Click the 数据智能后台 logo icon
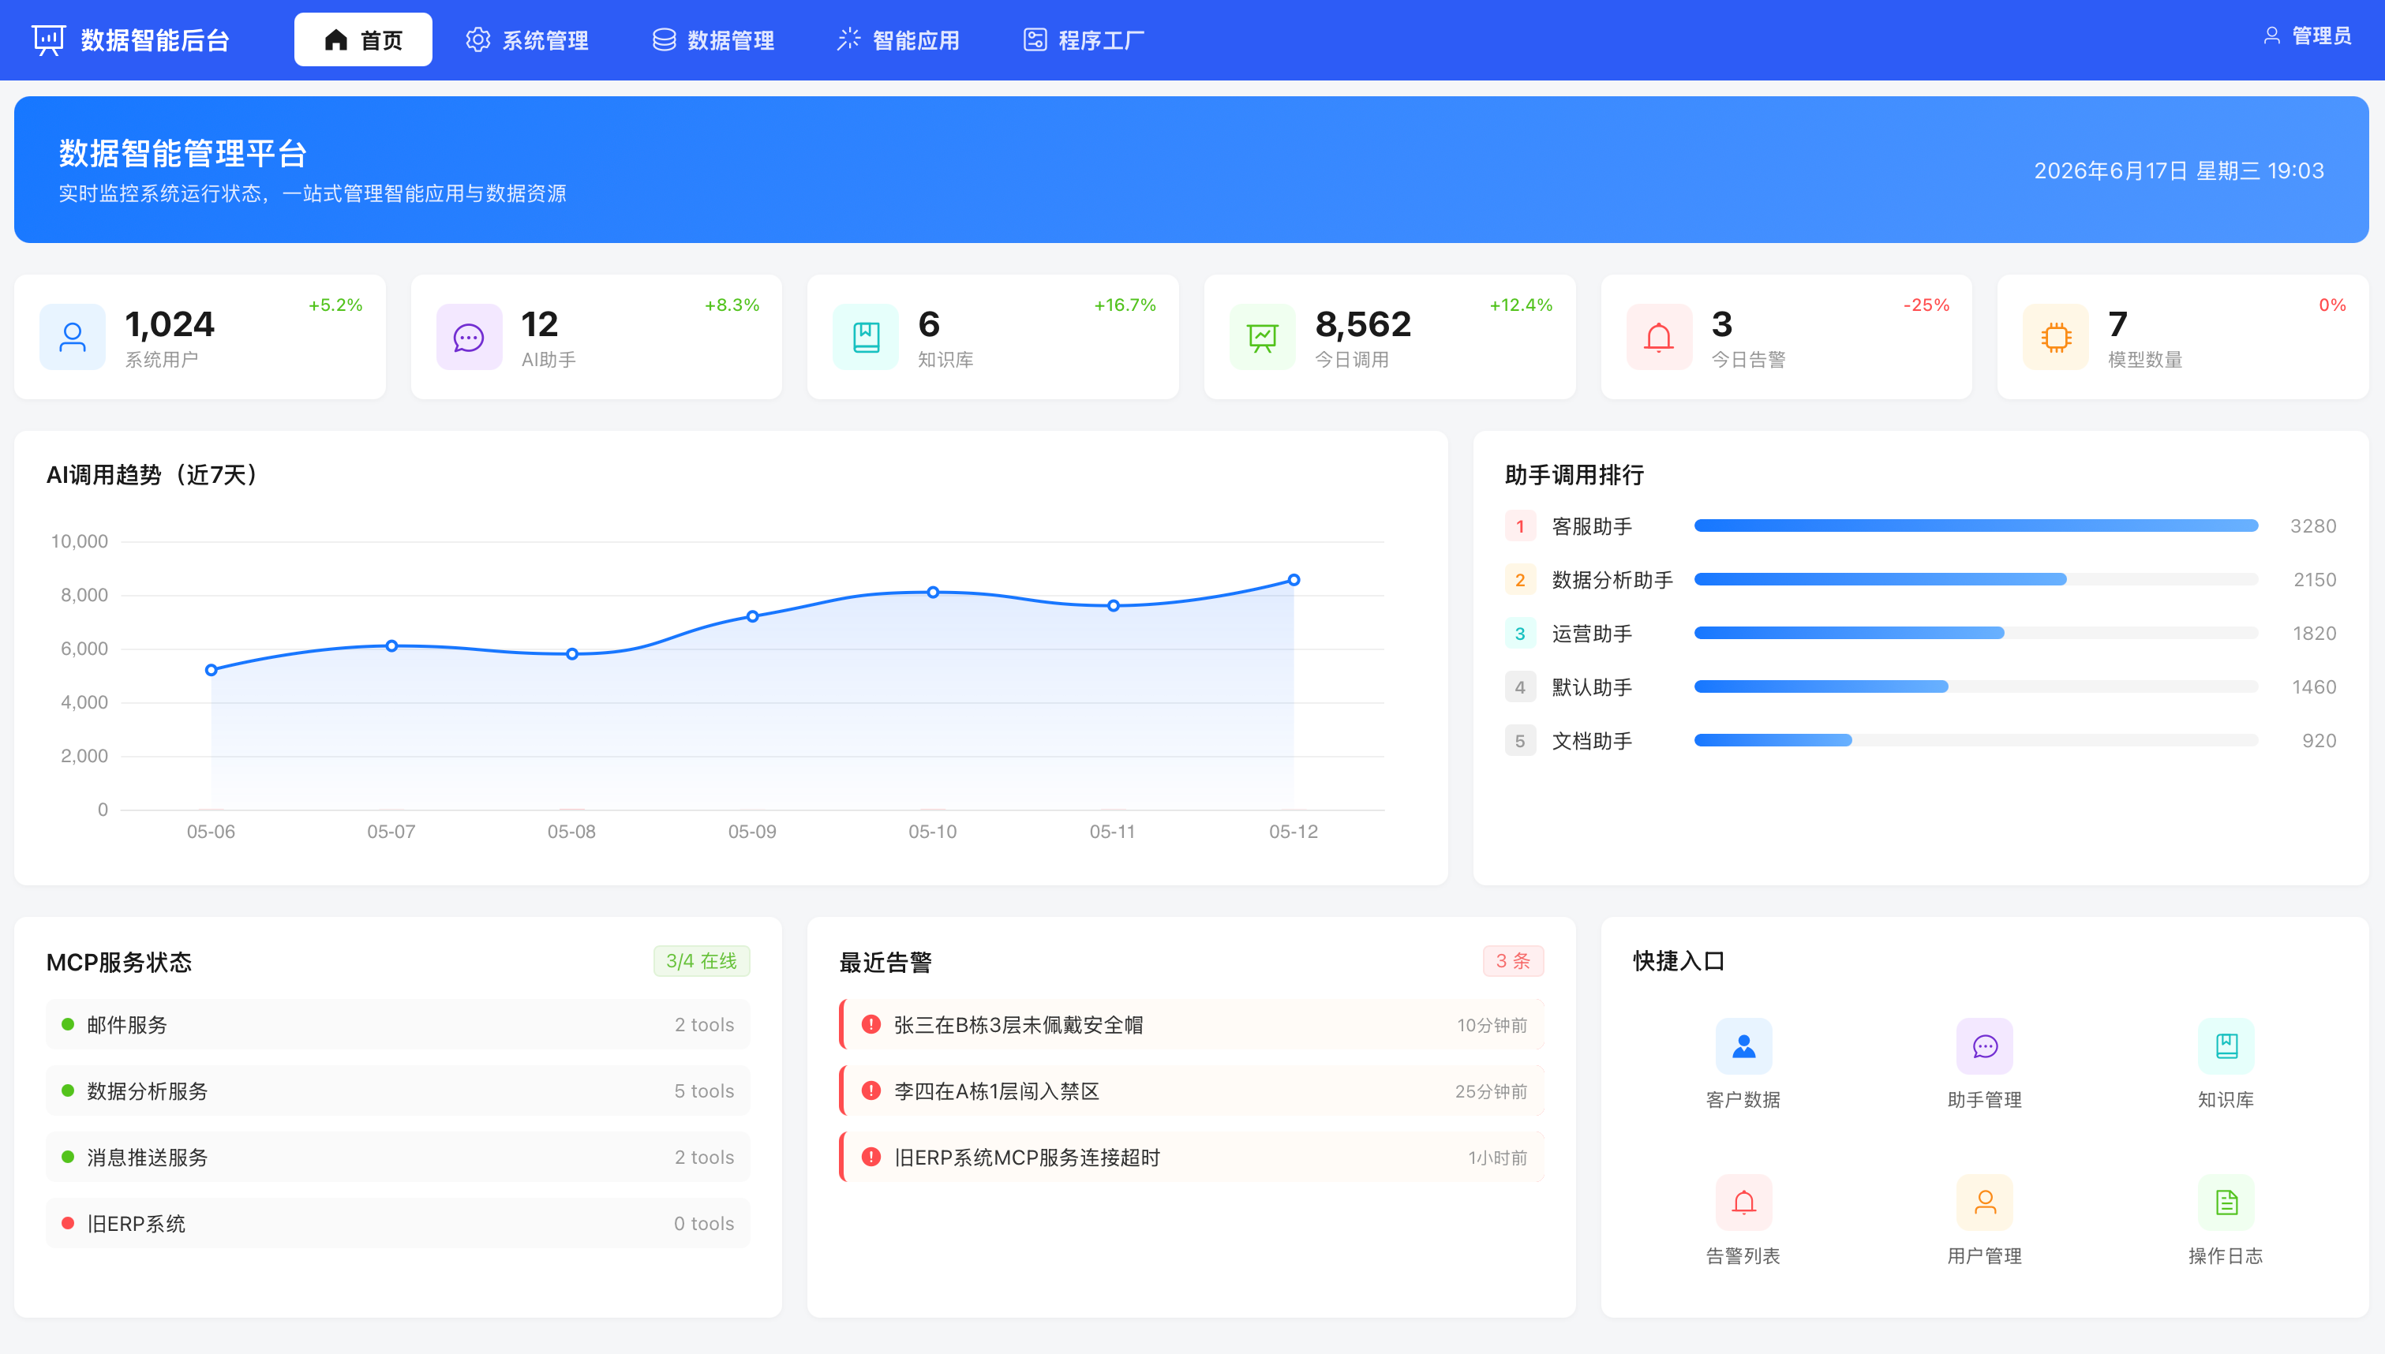Image resolution: width=2385 pixels, height=1354 pixels. (48, 40)
